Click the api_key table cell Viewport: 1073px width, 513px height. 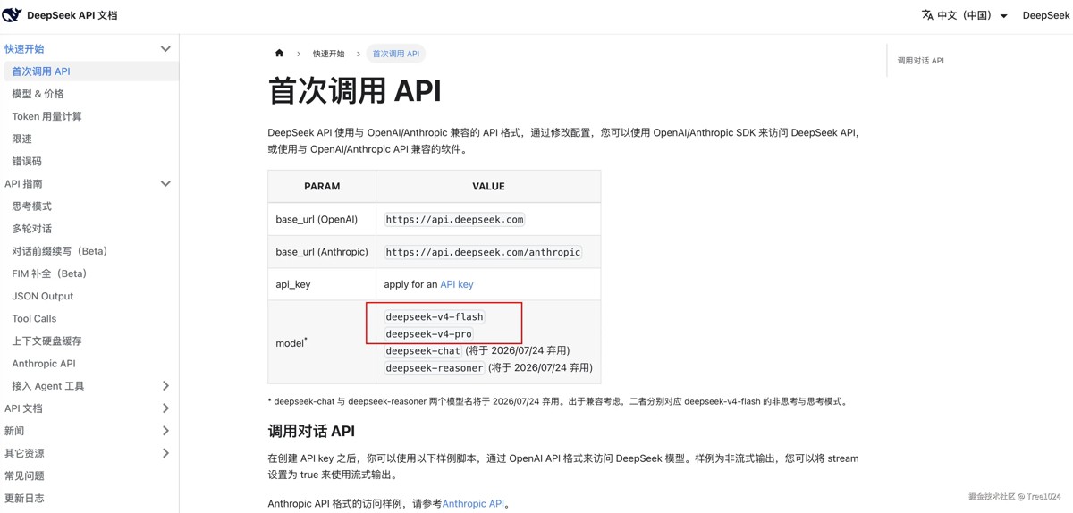[x=322, y=284]
